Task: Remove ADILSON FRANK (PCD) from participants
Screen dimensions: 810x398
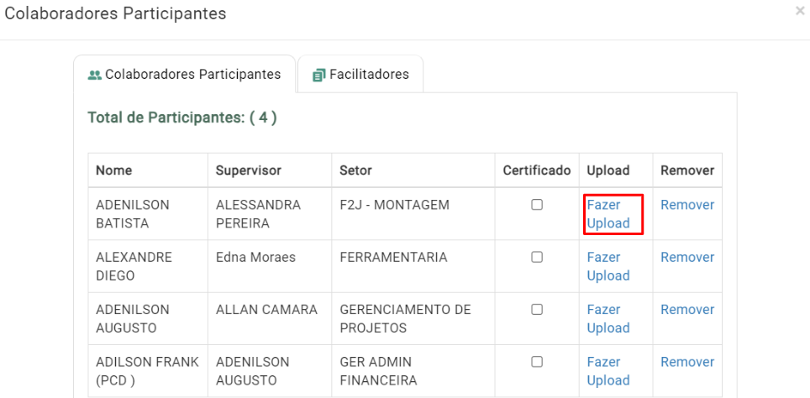Action: [686, 362]
